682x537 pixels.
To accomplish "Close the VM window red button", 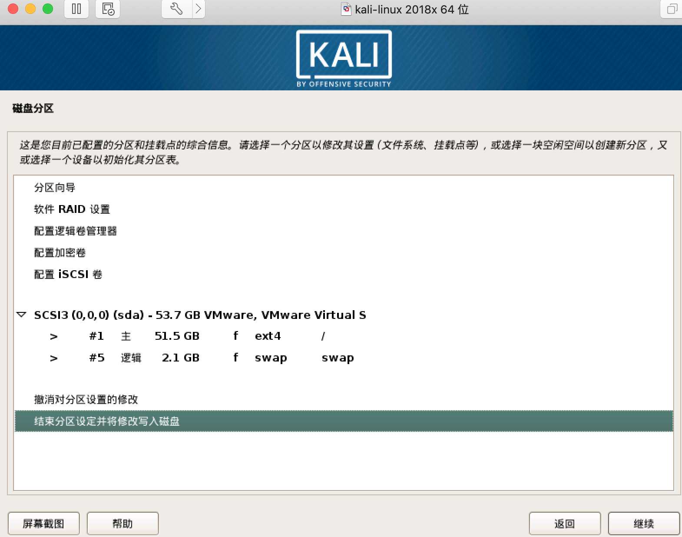I will point(13,9).
